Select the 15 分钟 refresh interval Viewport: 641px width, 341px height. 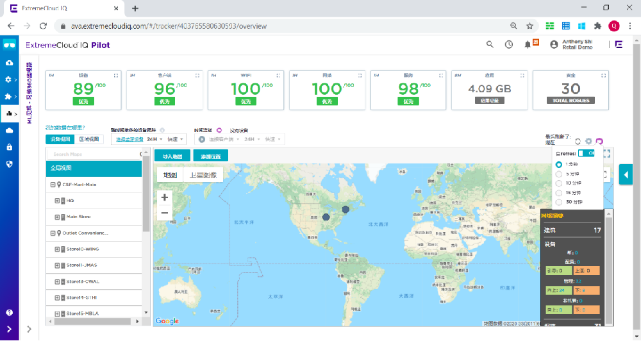[x=559, y=192]
